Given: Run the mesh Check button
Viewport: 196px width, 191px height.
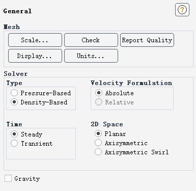Looking at the screenshot, I should pyautogui.click(x=91, y=40).
